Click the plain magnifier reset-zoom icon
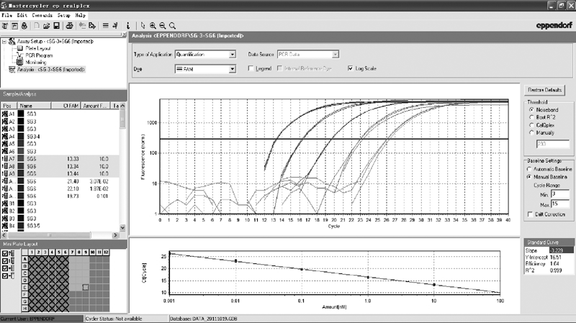 [x=172, y=26]
